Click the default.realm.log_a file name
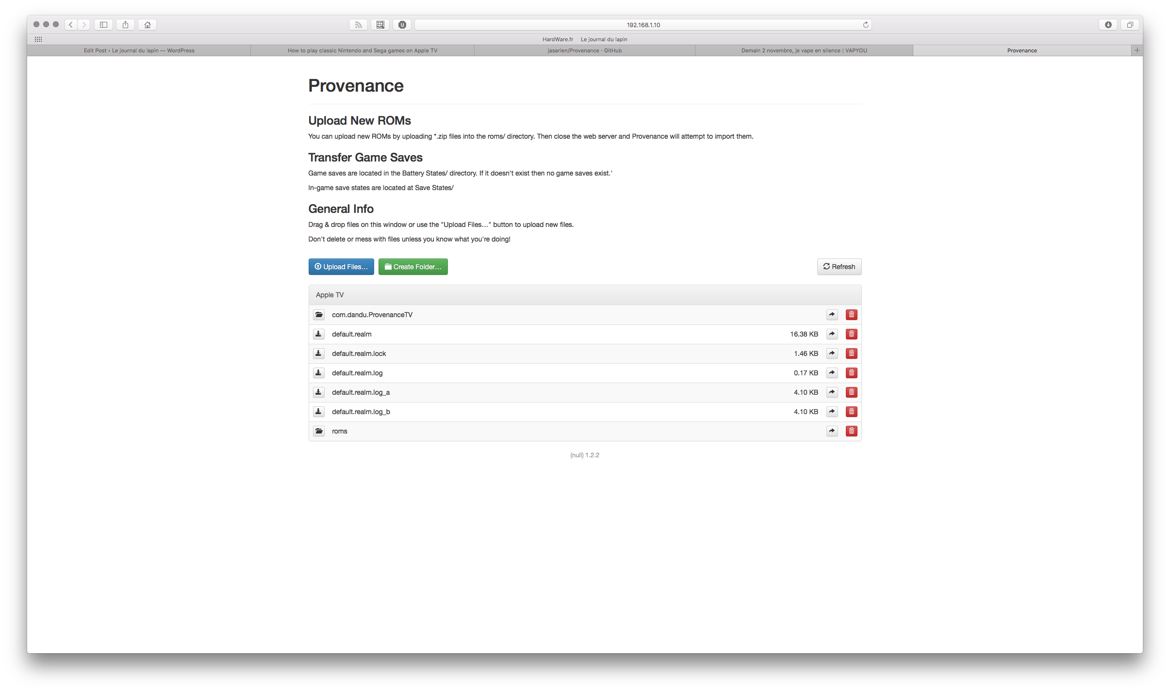Viewport: 1170px width, 692px height. [361, 392]
